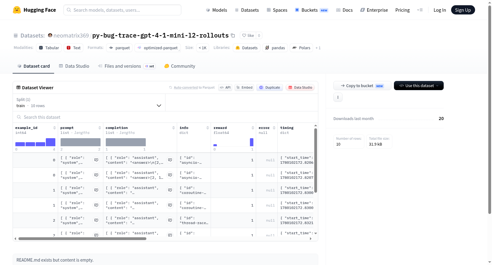The width and height of the screenshot is (492, 265).
Task: Select the Datasets library tag
Action: coord(247,48)
